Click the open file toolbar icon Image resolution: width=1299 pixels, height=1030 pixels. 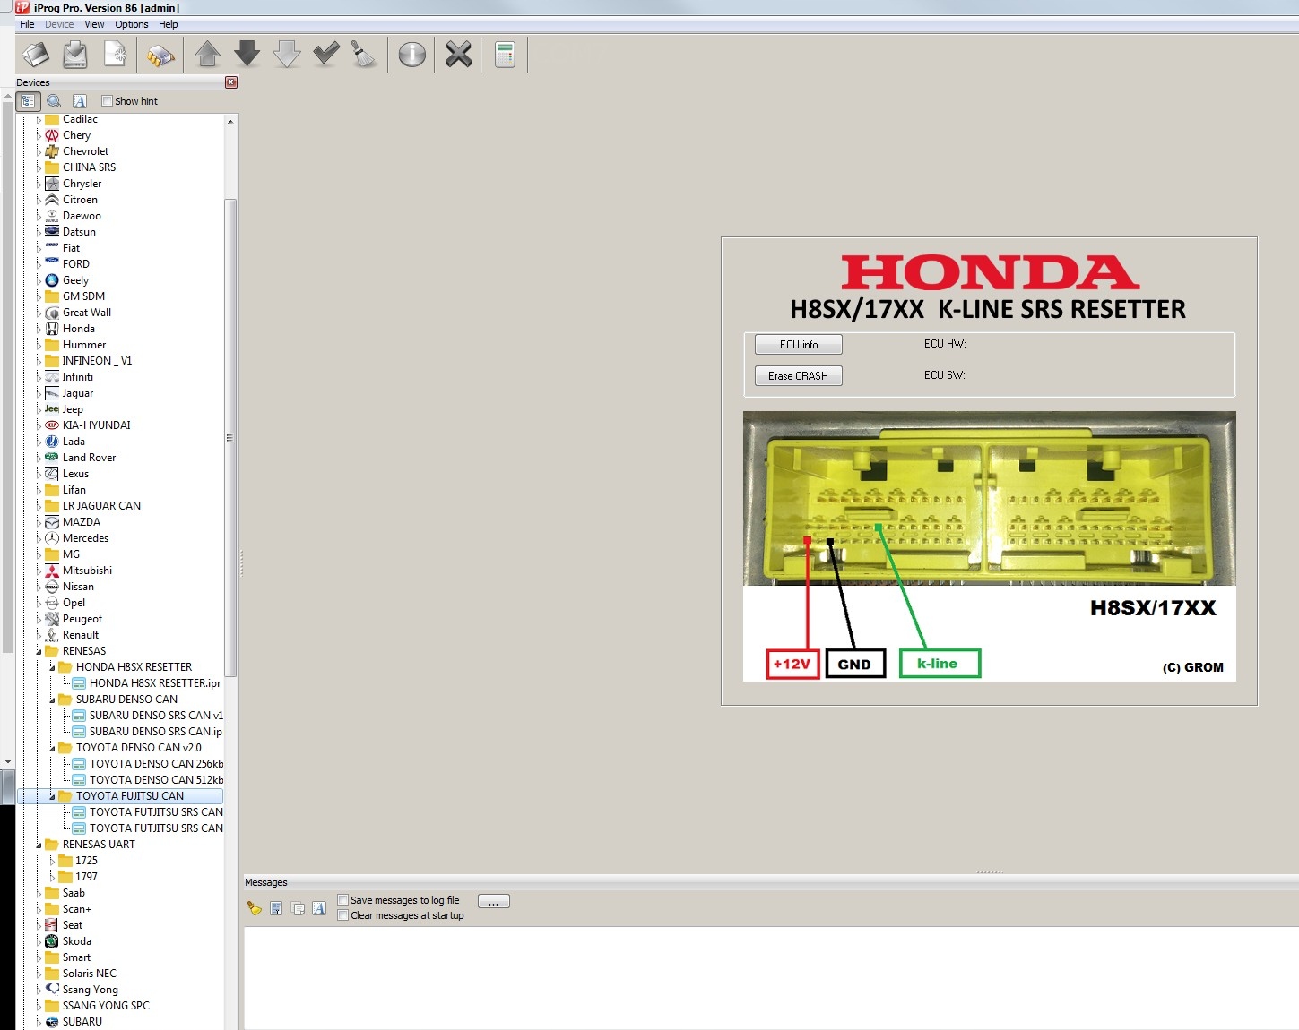(36, 56)
